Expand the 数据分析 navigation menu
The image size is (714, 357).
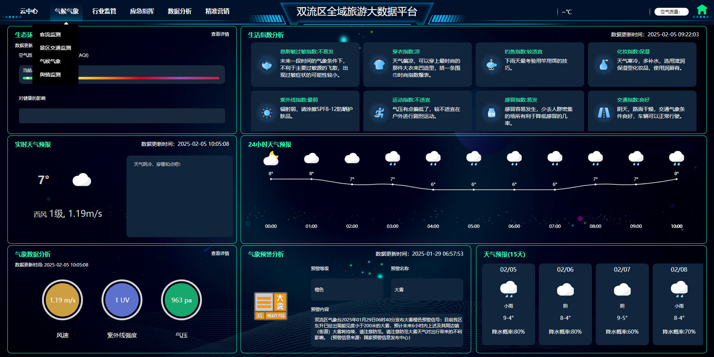click(x=180, y=11)
